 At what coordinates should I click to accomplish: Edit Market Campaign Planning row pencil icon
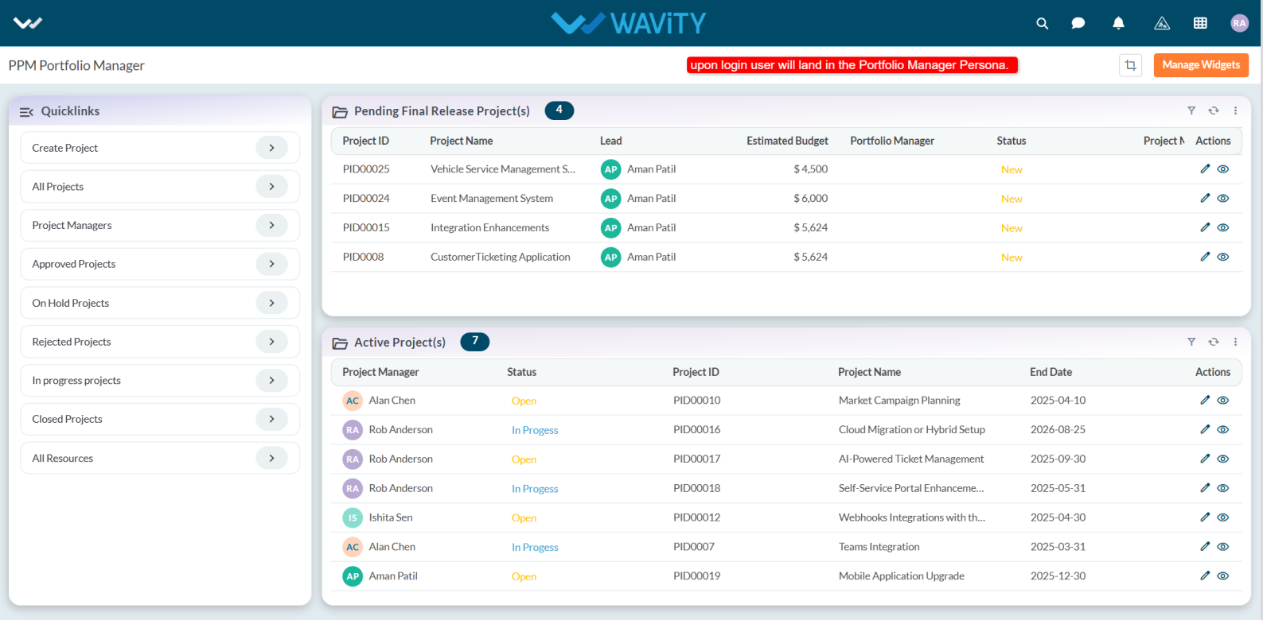(x=1205, y=400)
